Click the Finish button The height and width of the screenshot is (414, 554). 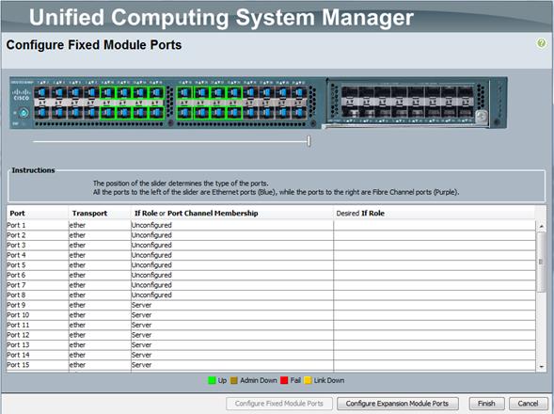click(486, 404)
